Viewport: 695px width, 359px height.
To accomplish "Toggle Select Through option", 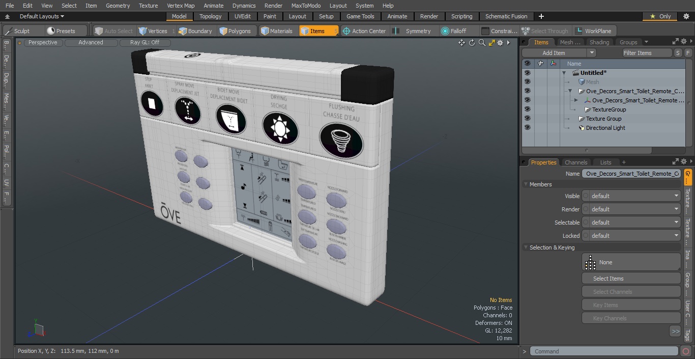I will click(x=545, y=31).
